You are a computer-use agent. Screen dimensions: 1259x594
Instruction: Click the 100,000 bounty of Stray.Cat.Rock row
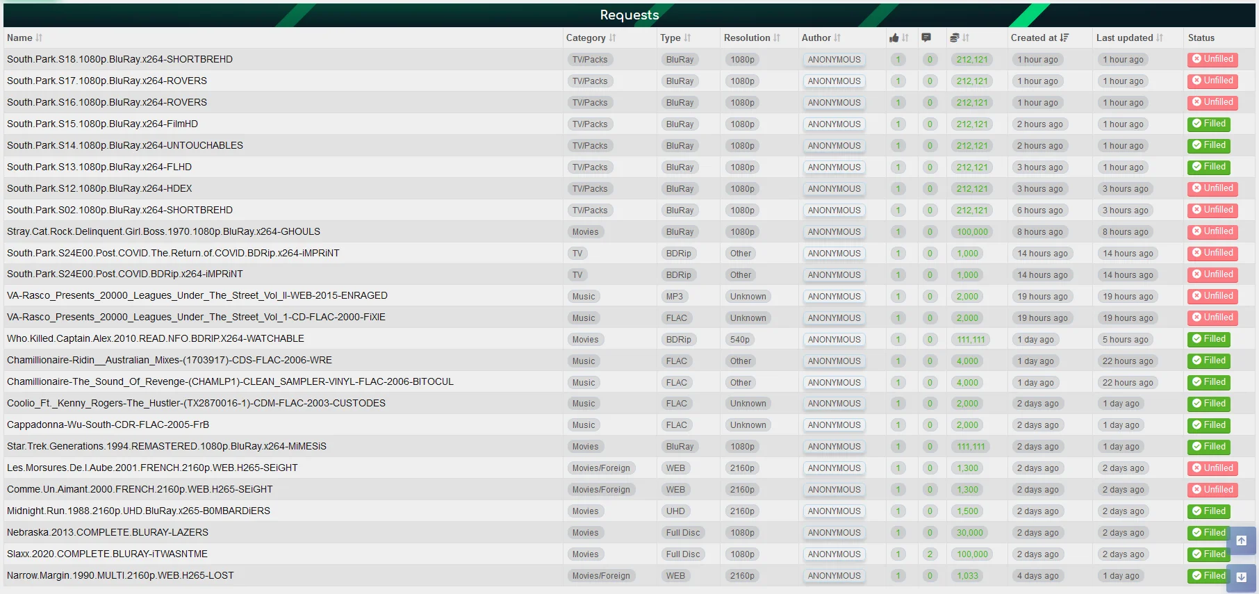pyautogui.click(x=972, y=232)
